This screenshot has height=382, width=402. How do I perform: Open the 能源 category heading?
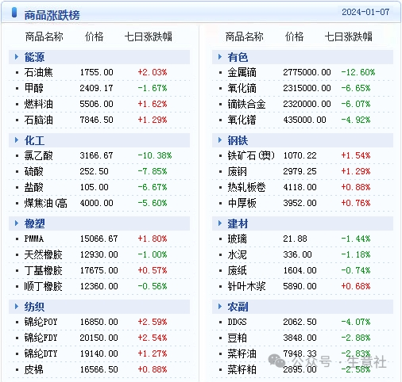pos(34,57)
